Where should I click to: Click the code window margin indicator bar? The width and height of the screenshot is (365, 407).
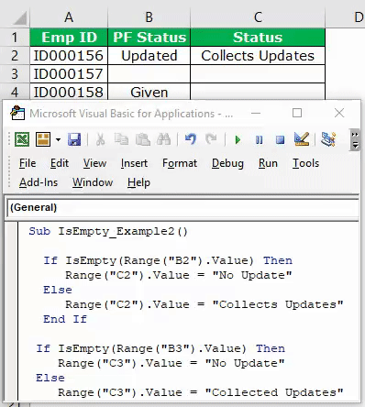click(x=13, y=312)
